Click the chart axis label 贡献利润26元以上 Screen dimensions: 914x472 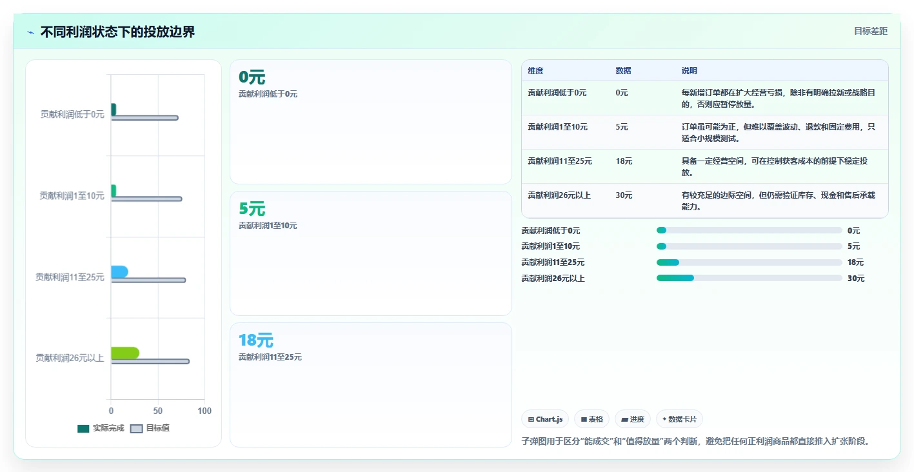click(70, 358)
